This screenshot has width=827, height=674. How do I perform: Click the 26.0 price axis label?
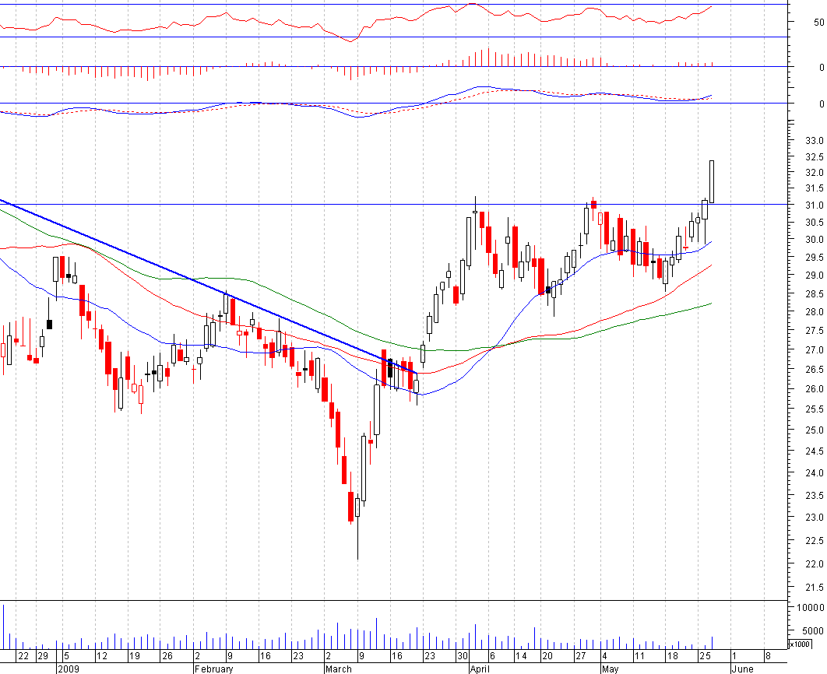click(x=814, y=389)
